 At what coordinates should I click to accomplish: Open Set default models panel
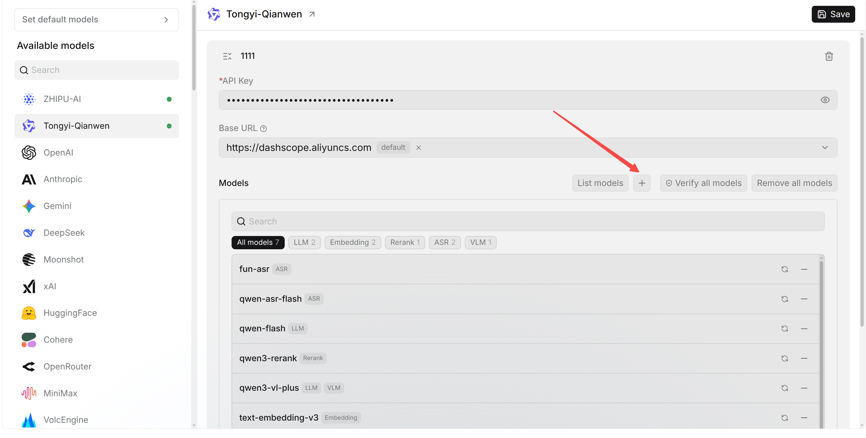[x=97, y=20]
